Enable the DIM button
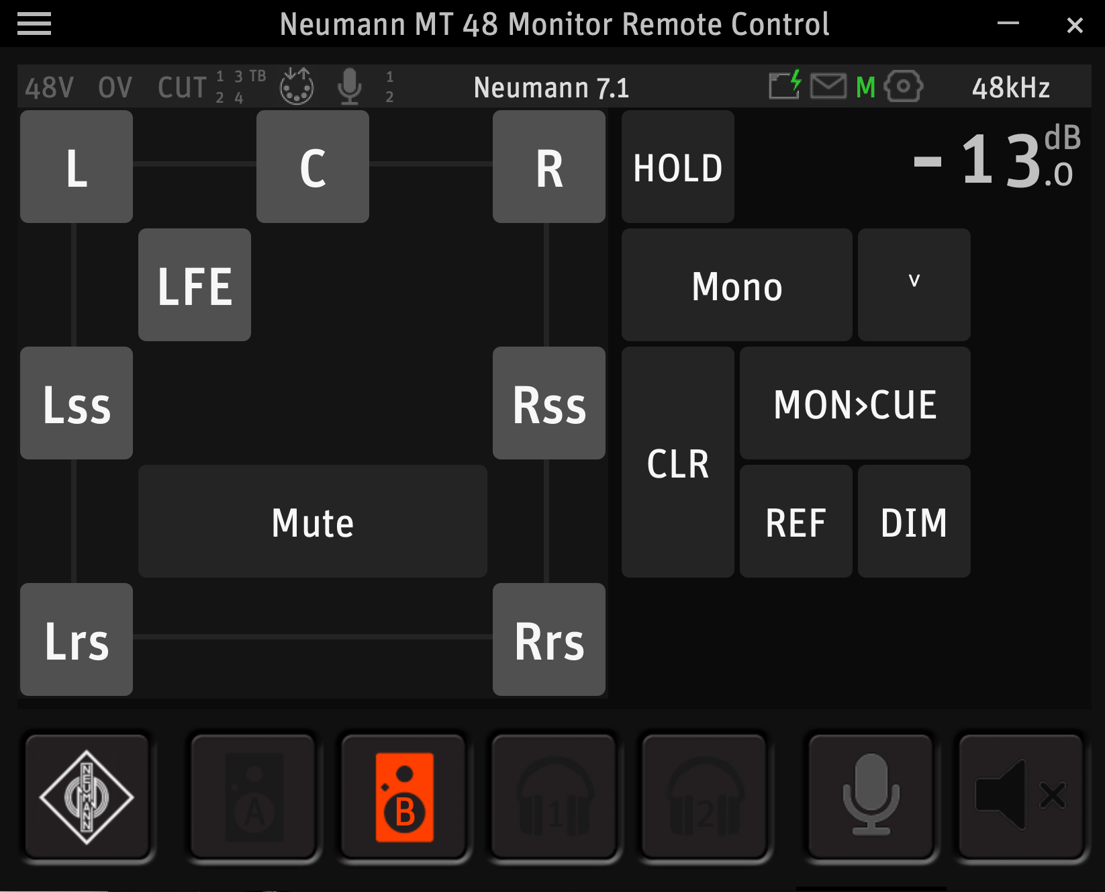Viewport: 1105px width, 892px height. pyautogui.click(x=914, y=522)
